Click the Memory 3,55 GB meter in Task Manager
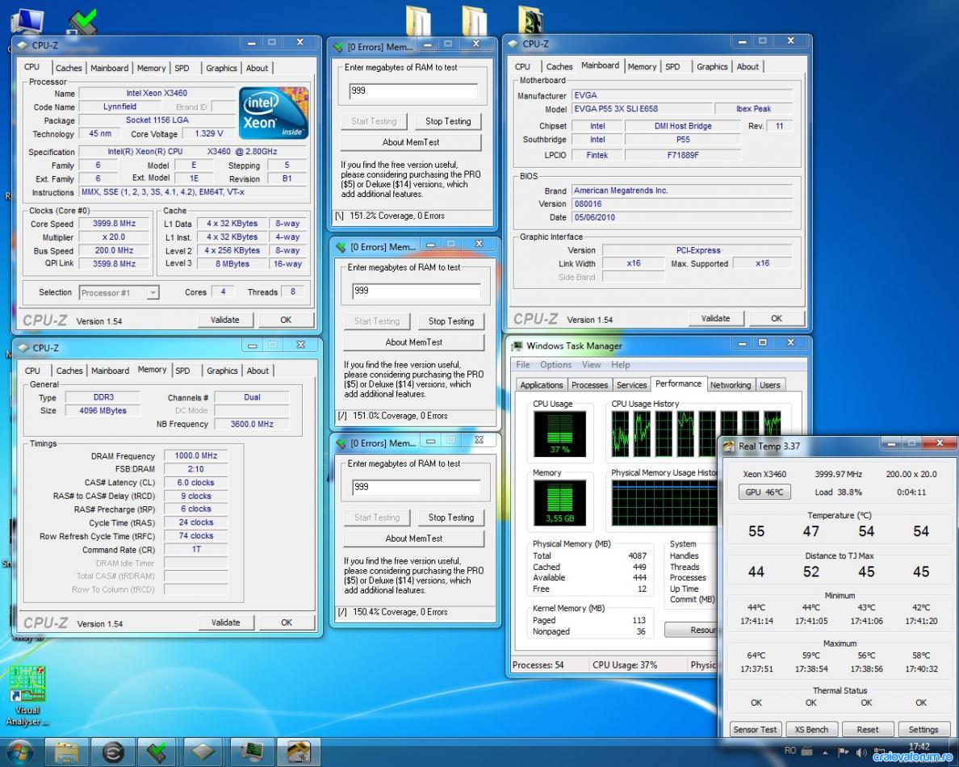Screen dimensions: 959x767 tap(559, 503)
